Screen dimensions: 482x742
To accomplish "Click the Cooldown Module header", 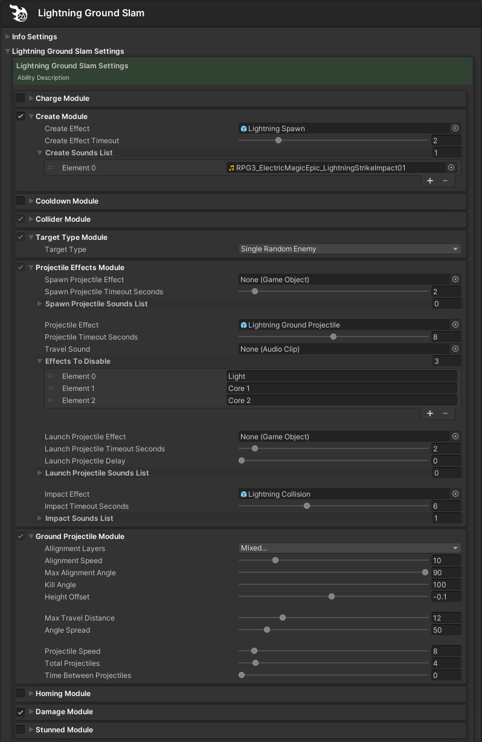I will tap(66, 201).
